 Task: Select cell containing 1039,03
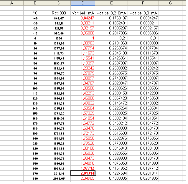[x=59, y=43]
